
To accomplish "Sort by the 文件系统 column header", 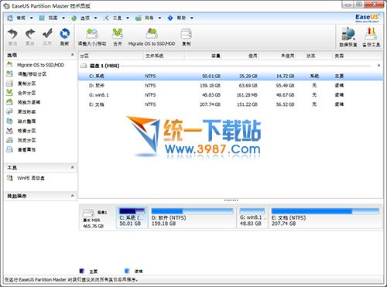I will pos(164,56).
